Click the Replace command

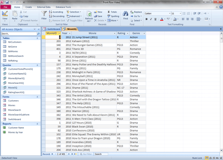click(x=136, y=12)
